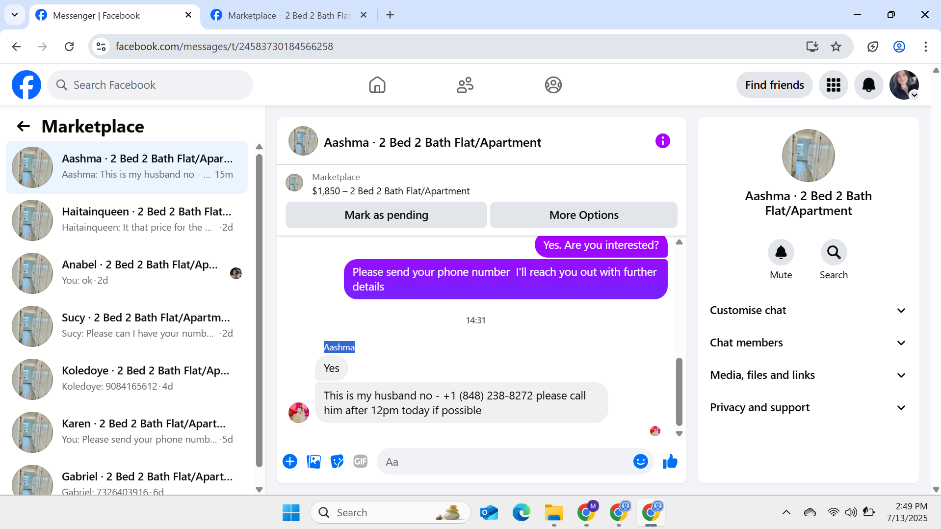Open the Facebook menu grid icon

pos(833,85)
